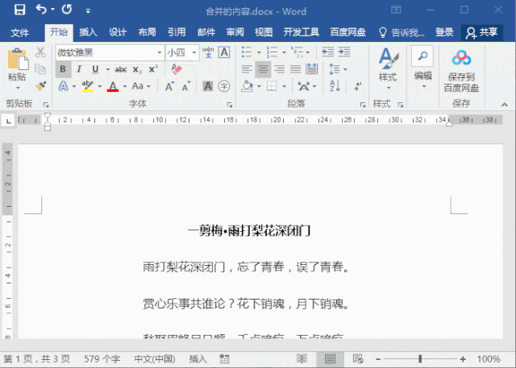Redo the last action
Screen dimensions: 516x368
[66, 9]
